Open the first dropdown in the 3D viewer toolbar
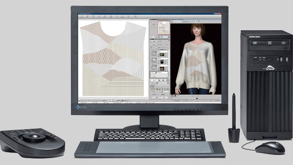The width and height of the screenshot is (293, 165). click(x=177, y=22)
